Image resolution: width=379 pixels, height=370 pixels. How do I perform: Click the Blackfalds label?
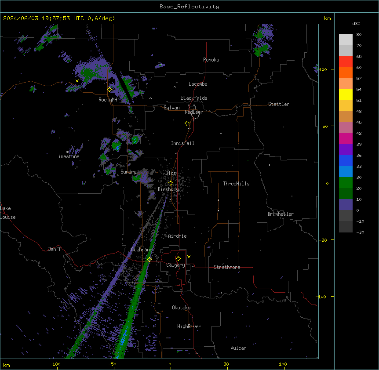(194, 98)
